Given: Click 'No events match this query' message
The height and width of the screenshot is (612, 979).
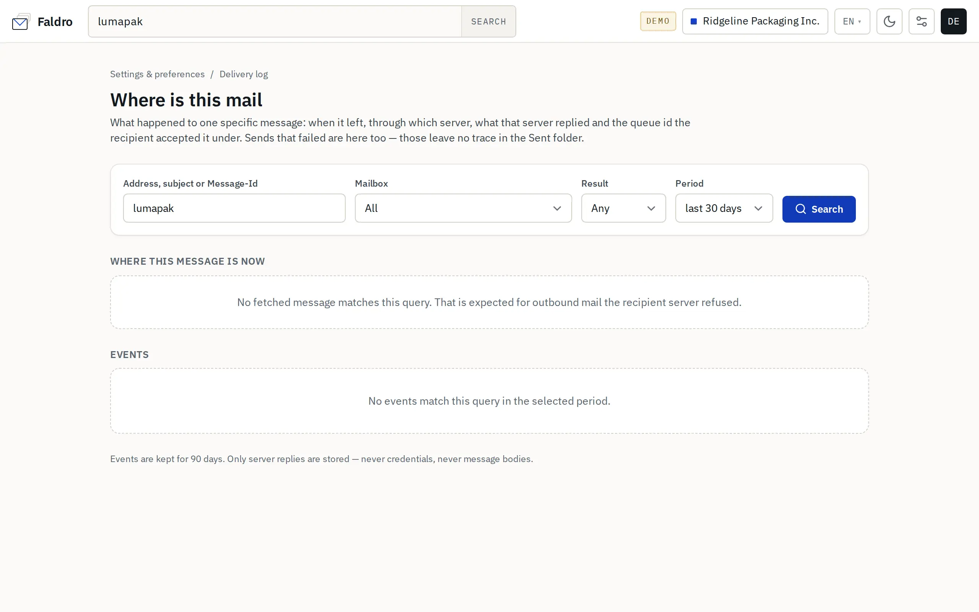Looking at the screenshot, I should tap(489, 401).
